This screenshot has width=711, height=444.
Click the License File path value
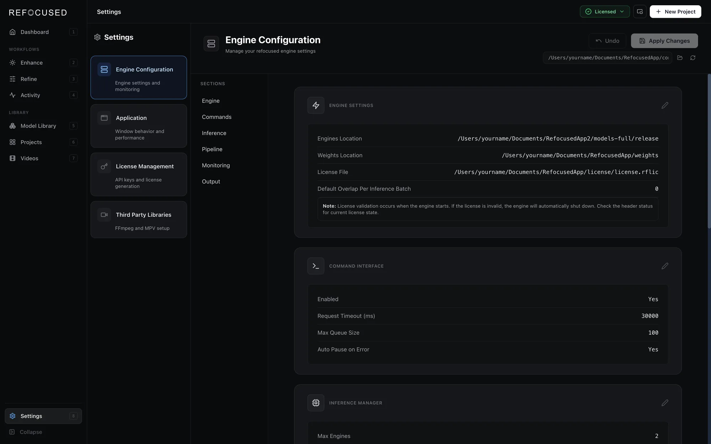pos(556,172)
